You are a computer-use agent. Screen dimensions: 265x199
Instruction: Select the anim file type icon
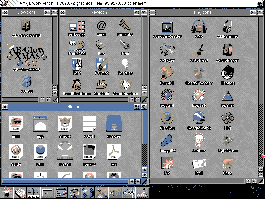(x=16, y=124)
